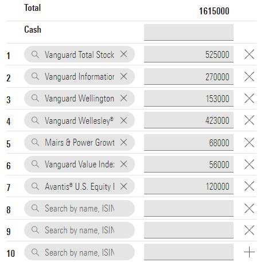Remove row 6 Vanguard Value Index holding
Image resolution: width=264 pixels, height=266 pixels.
249,164
